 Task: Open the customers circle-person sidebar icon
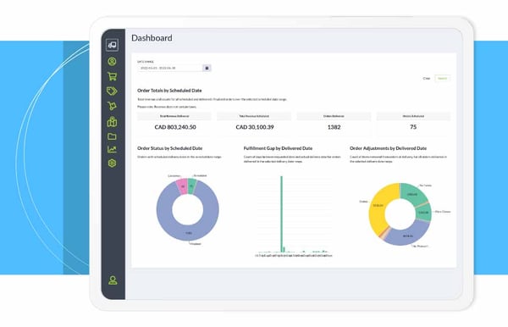[x=112, y=62]
